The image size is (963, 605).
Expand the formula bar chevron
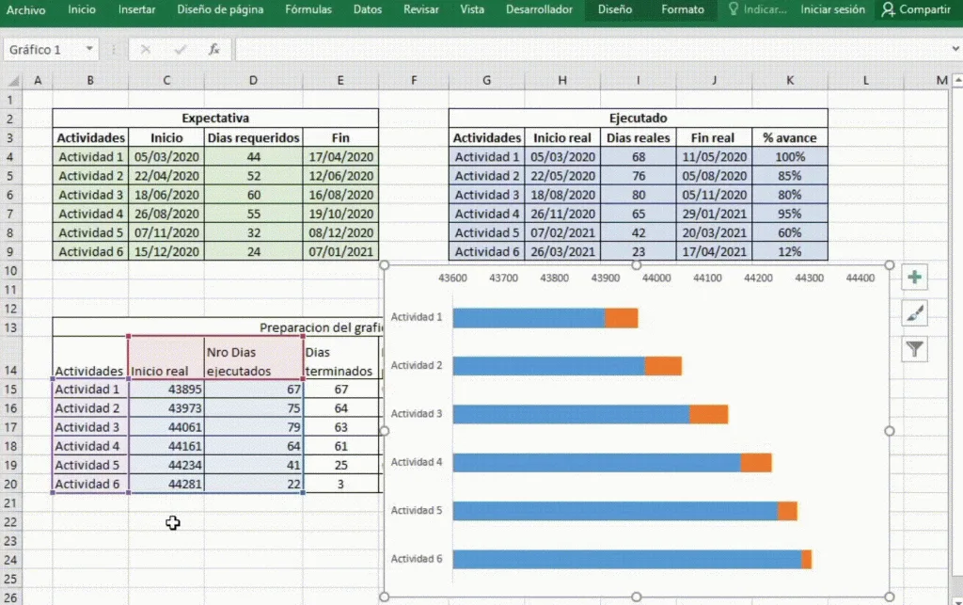pos(955,49)
